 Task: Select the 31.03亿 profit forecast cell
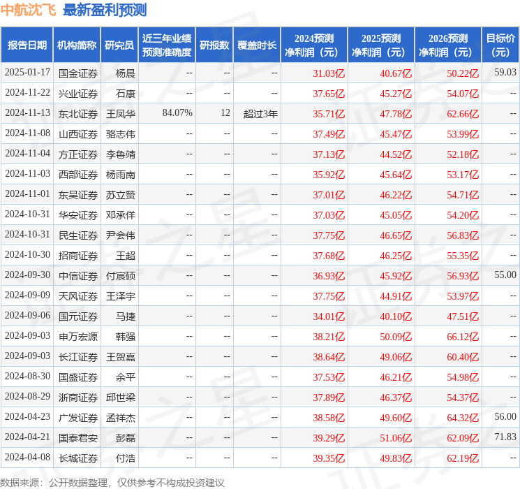(314, 73)
